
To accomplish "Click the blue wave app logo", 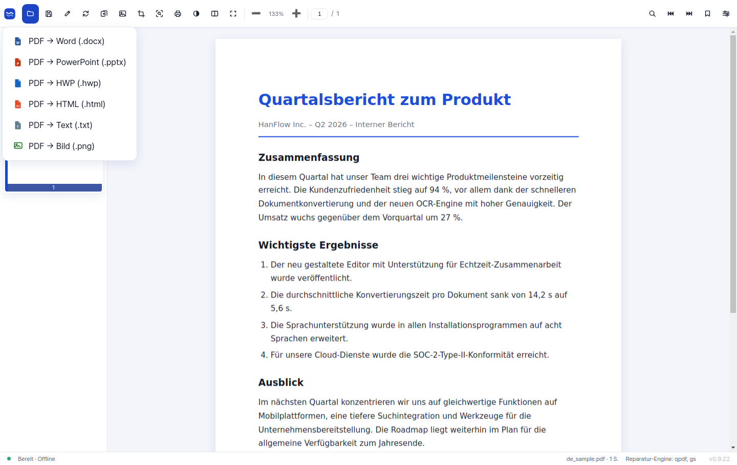I will (x=10, y=14).
